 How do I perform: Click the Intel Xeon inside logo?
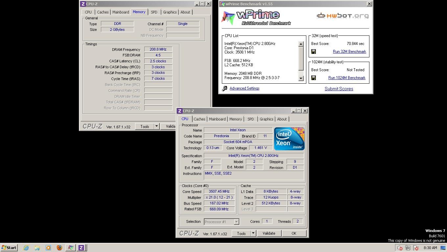289,139
